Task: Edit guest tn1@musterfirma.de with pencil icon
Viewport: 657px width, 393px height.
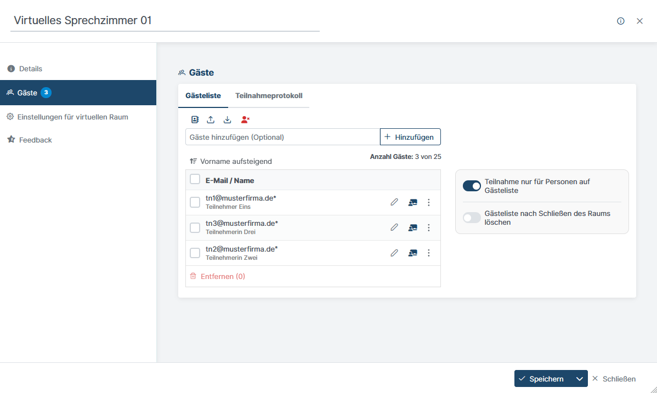Action: [x=394, y=202]
